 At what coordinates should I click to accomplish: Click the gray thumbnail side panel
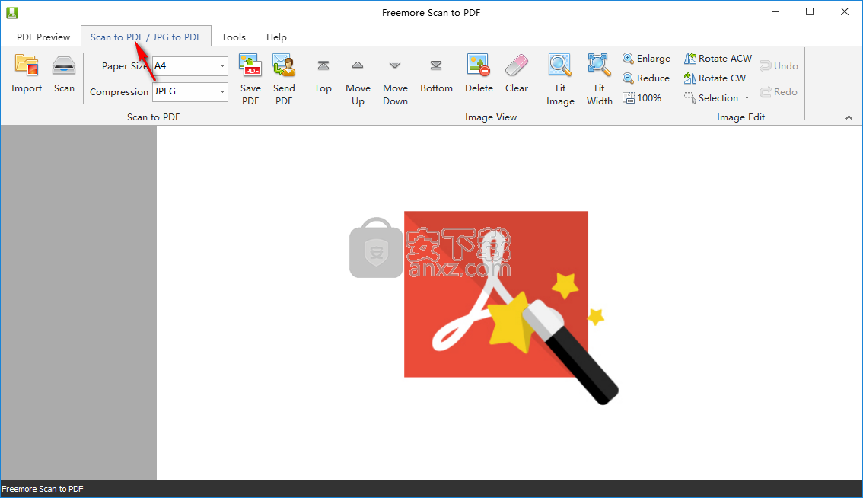coord(78,302)
